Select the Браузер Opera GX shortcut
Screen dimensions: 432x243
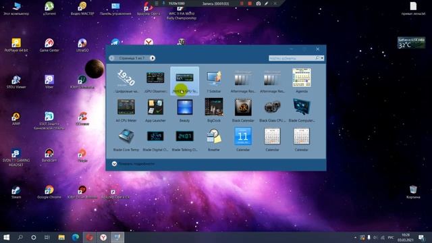tap(115, 192)
